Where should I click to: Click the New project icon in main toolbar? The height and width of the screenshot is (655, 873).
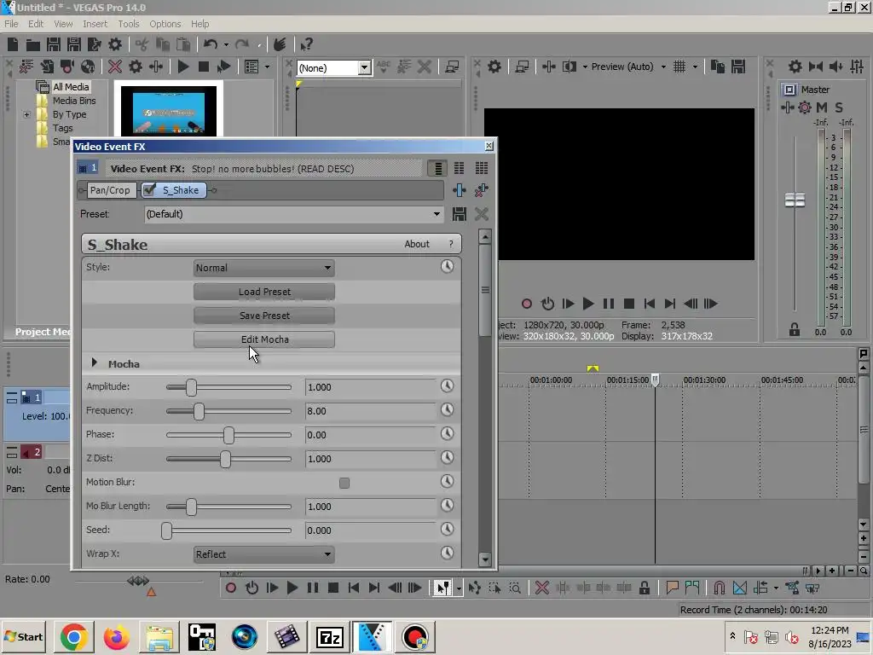pyautogui.click(x=13, y=44)
